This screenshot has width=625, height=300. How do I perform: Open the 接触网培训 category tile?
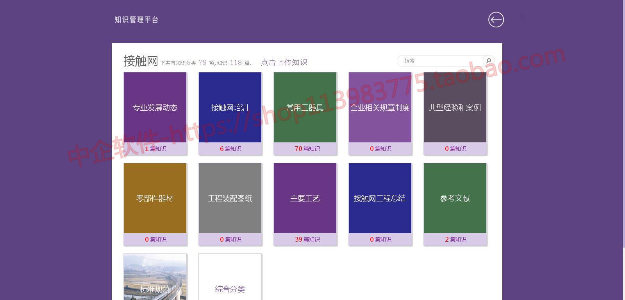230,108
